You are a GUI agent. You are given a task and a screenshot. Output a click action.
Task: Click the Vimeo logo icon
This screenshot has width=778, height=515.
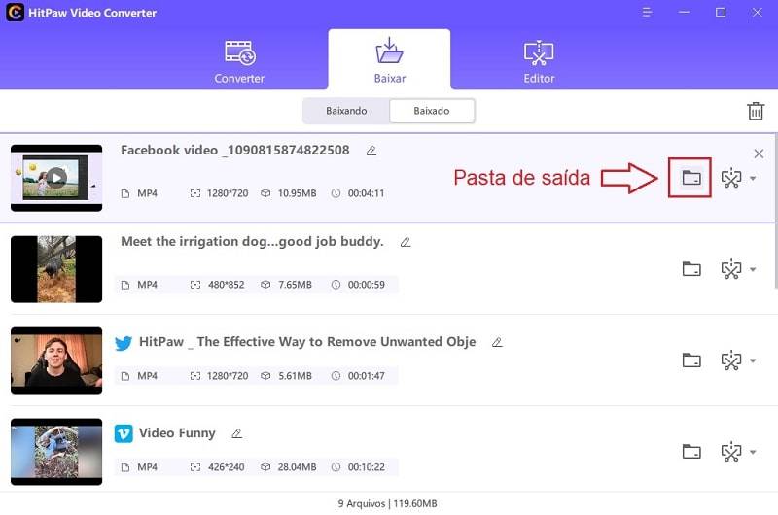click(x=124, y=433)
